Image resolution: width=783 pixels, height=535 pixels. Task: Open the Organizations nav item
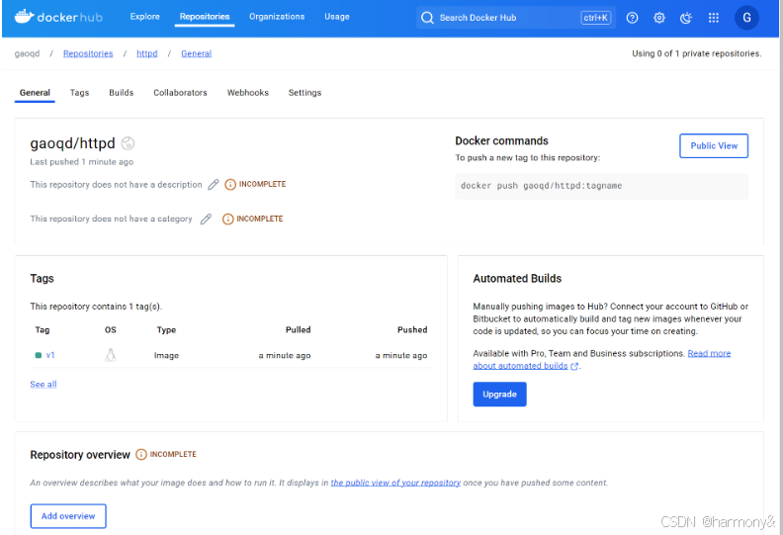click(277, 17)
